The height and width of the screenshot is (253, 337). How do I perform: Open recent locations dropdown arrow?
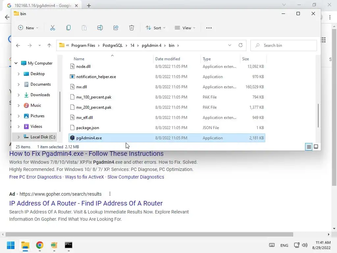click(x=39, y=45)
